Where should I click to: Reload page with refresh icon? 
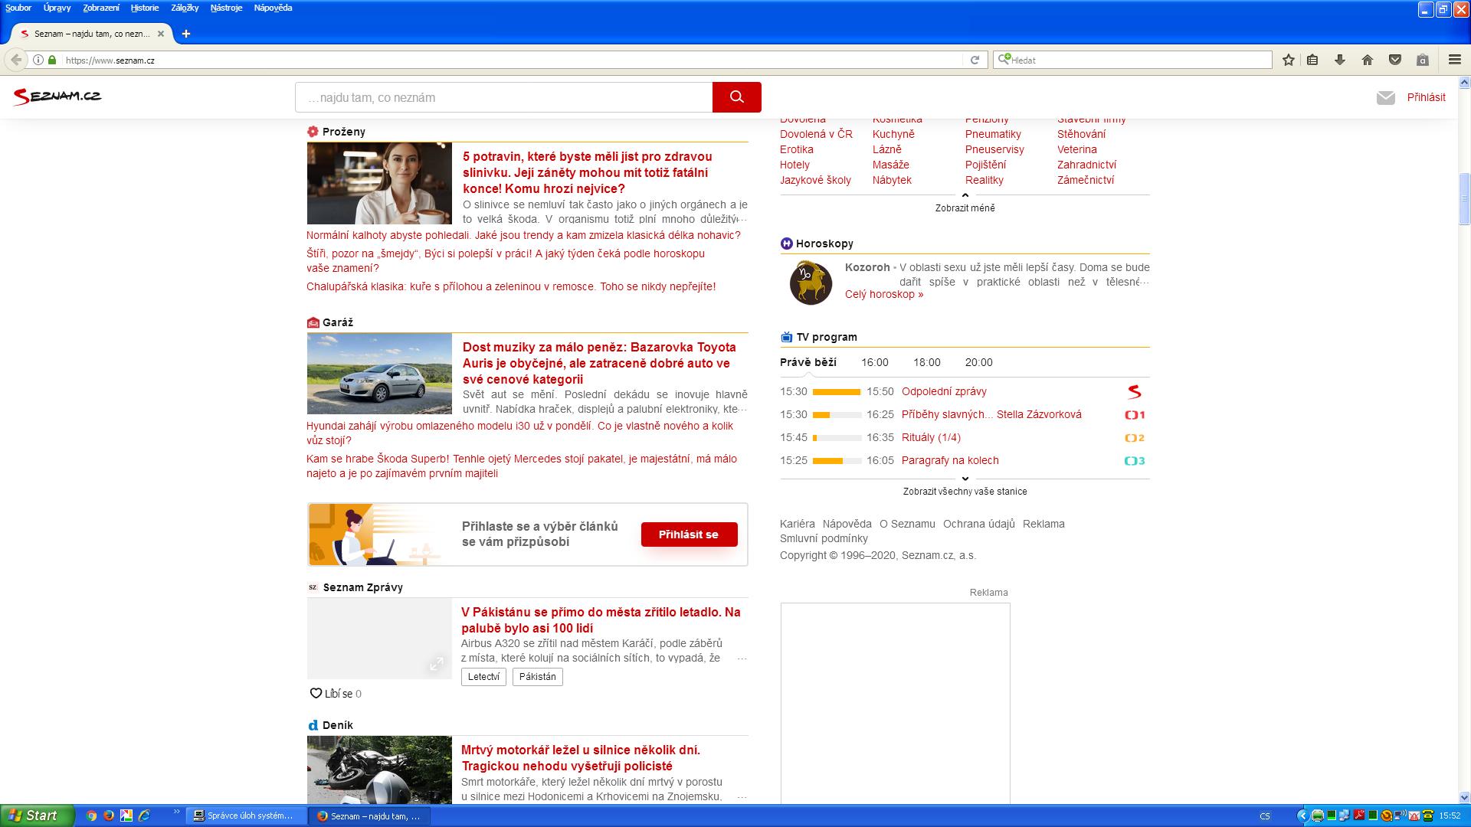pyautogui.click(x=975, y=60)
